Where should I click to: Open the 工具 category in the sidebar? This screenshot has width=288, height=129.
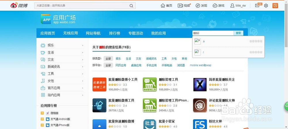coord(51,74)
